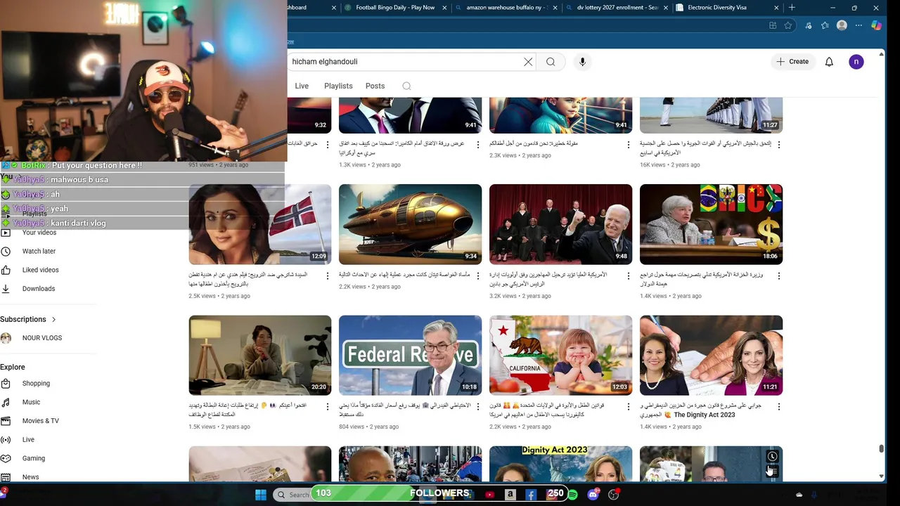
Task: Close the Football Bingo Daily tab
Action: tap(443, 8)
